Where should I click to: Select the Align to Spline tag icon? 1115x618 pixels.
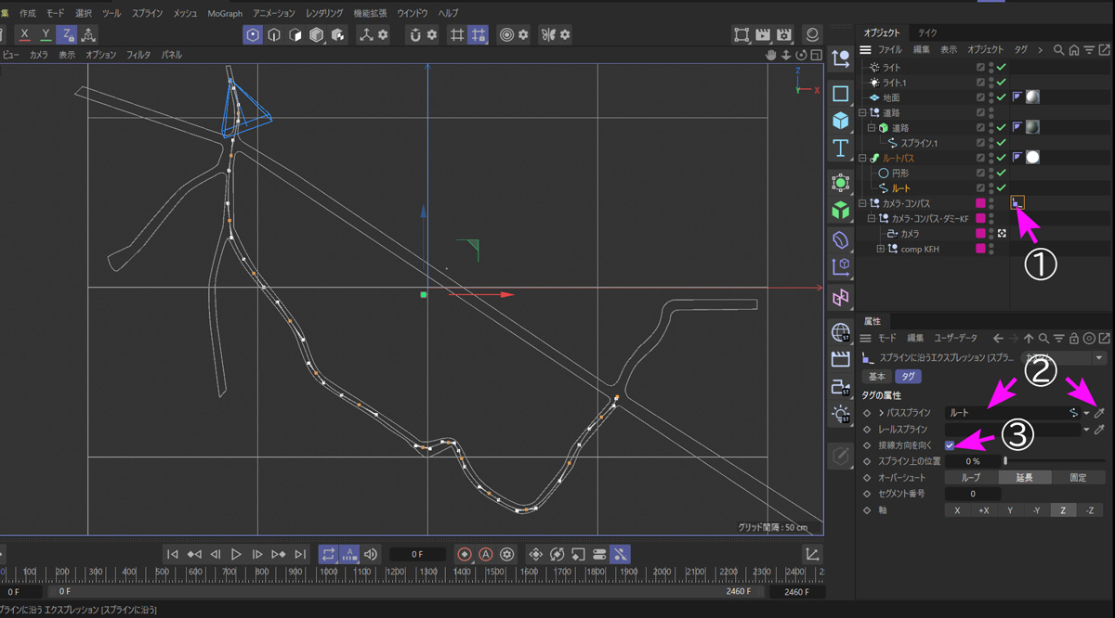click(1017, 202)
